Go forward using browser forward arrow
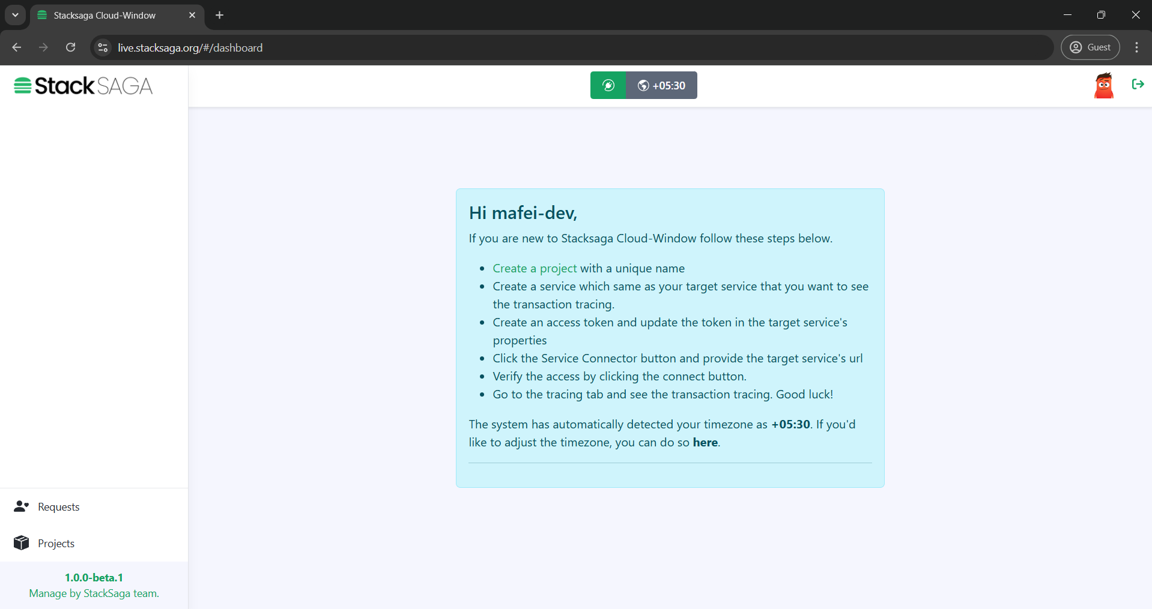Viewport: 1152px width, 609px height. (43, 47)
